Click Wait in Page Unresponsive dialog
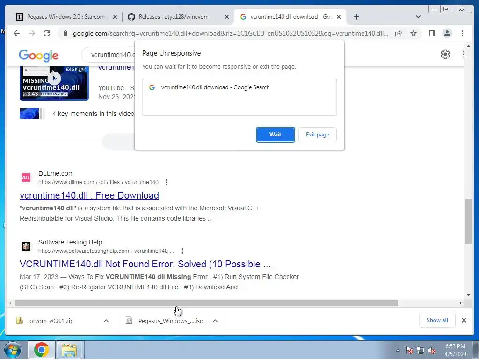 tap(275, 135)
